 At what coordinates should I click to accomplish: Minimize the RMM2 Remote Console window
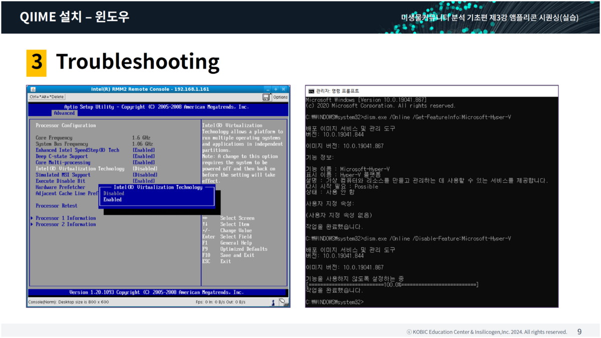point(268,89)
